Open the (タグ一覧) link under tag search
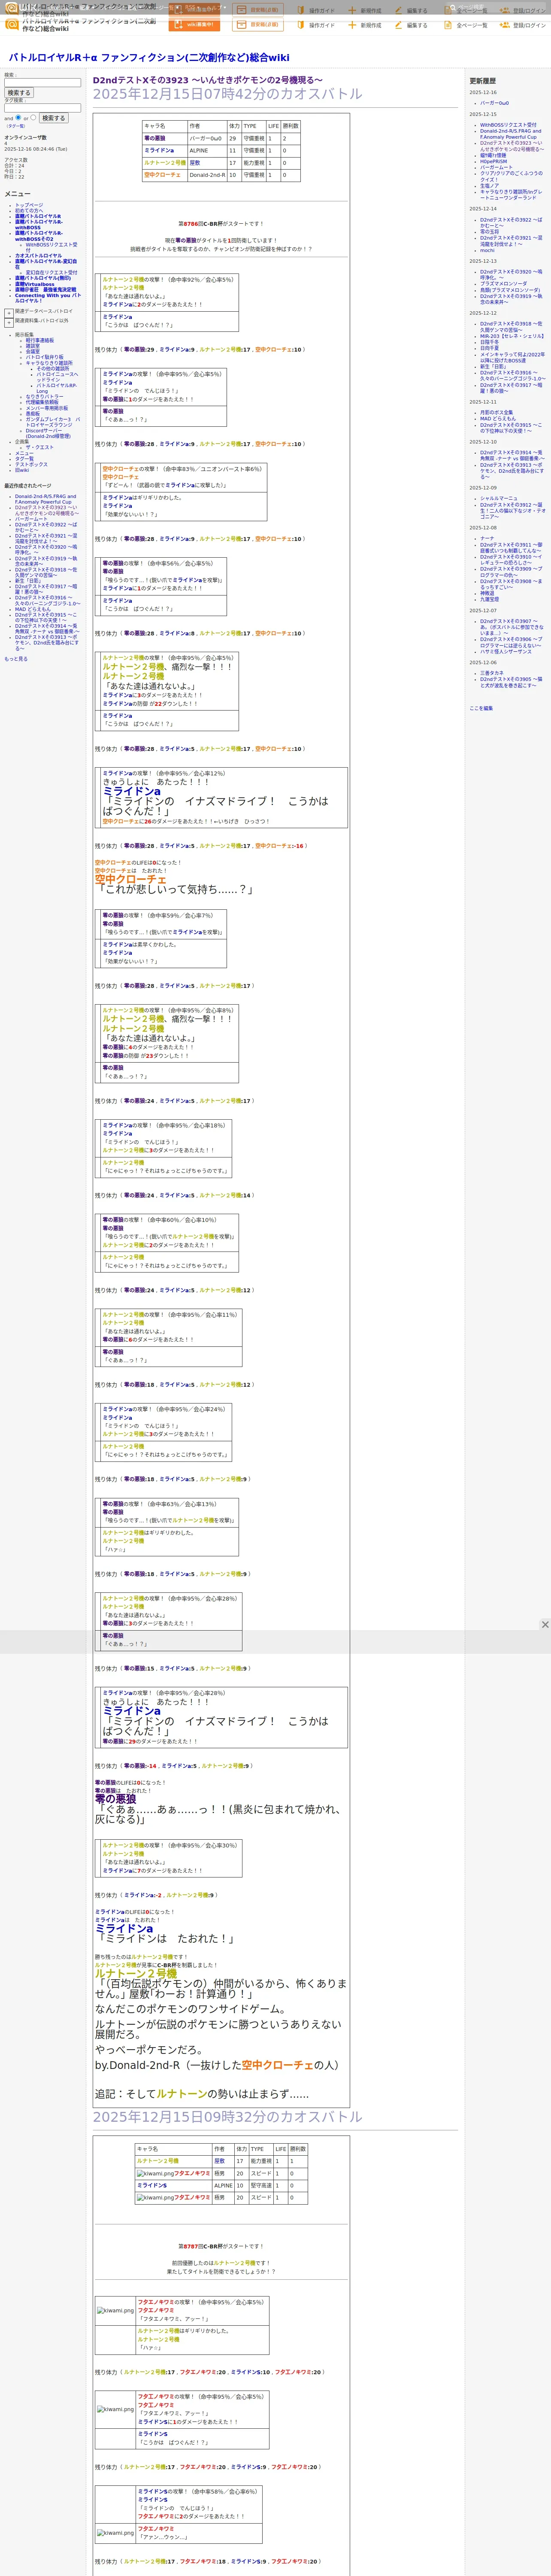This screenshot has height=2576, width=551. click(x=16, y=126)
